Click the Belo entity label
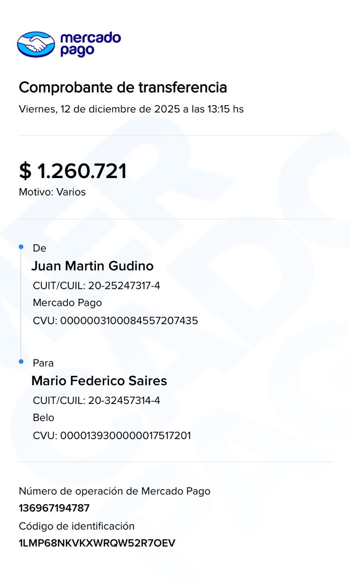The height and width of the screenshot is (583, 351). [x=44, y=418]
